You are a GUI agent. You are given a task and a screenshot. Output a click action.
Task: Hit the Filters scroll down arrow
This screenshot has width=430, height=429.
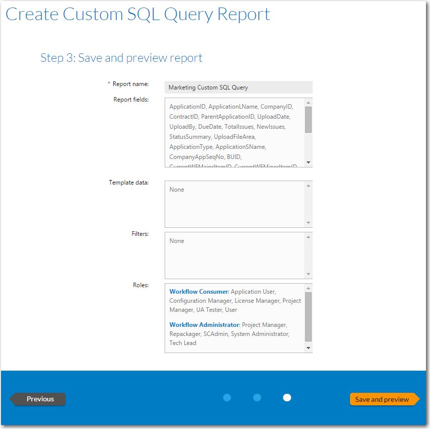(309, 274)
